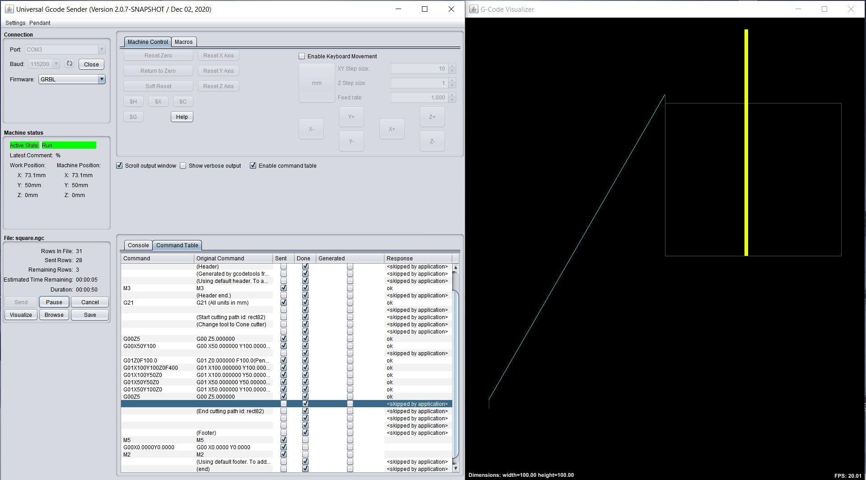Increase Feed rate with up arrow

[452, 95]
